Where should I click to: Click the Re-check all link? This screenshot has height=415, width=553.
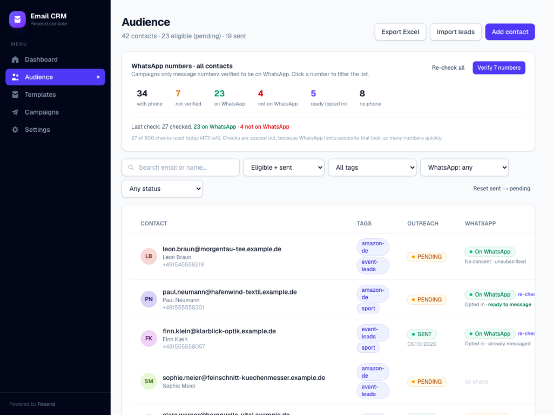pos(448,68)
